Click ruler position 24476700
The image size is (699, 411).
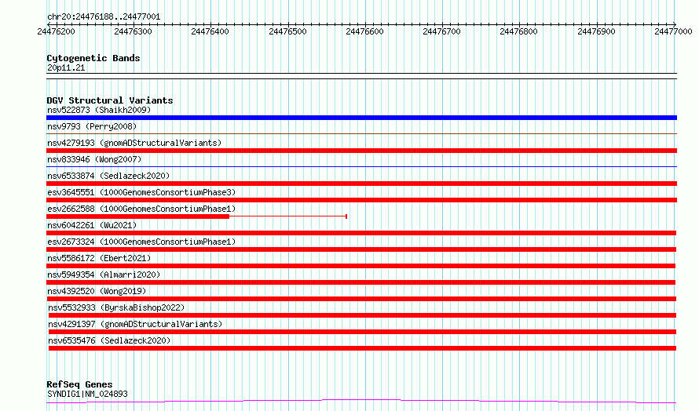[x=441, y=31]
